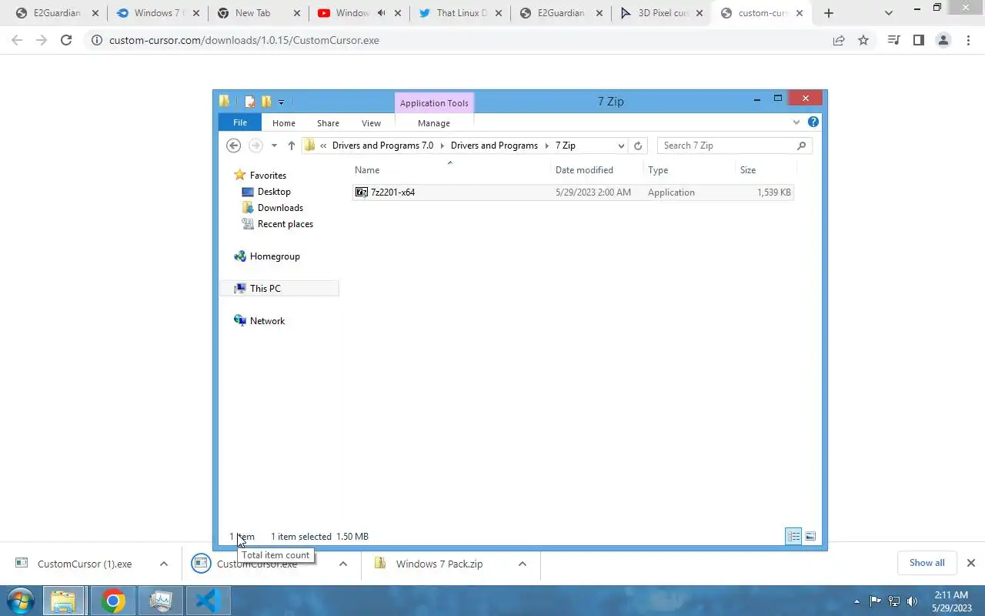Open the Share ribbon tab

[328, 123]
